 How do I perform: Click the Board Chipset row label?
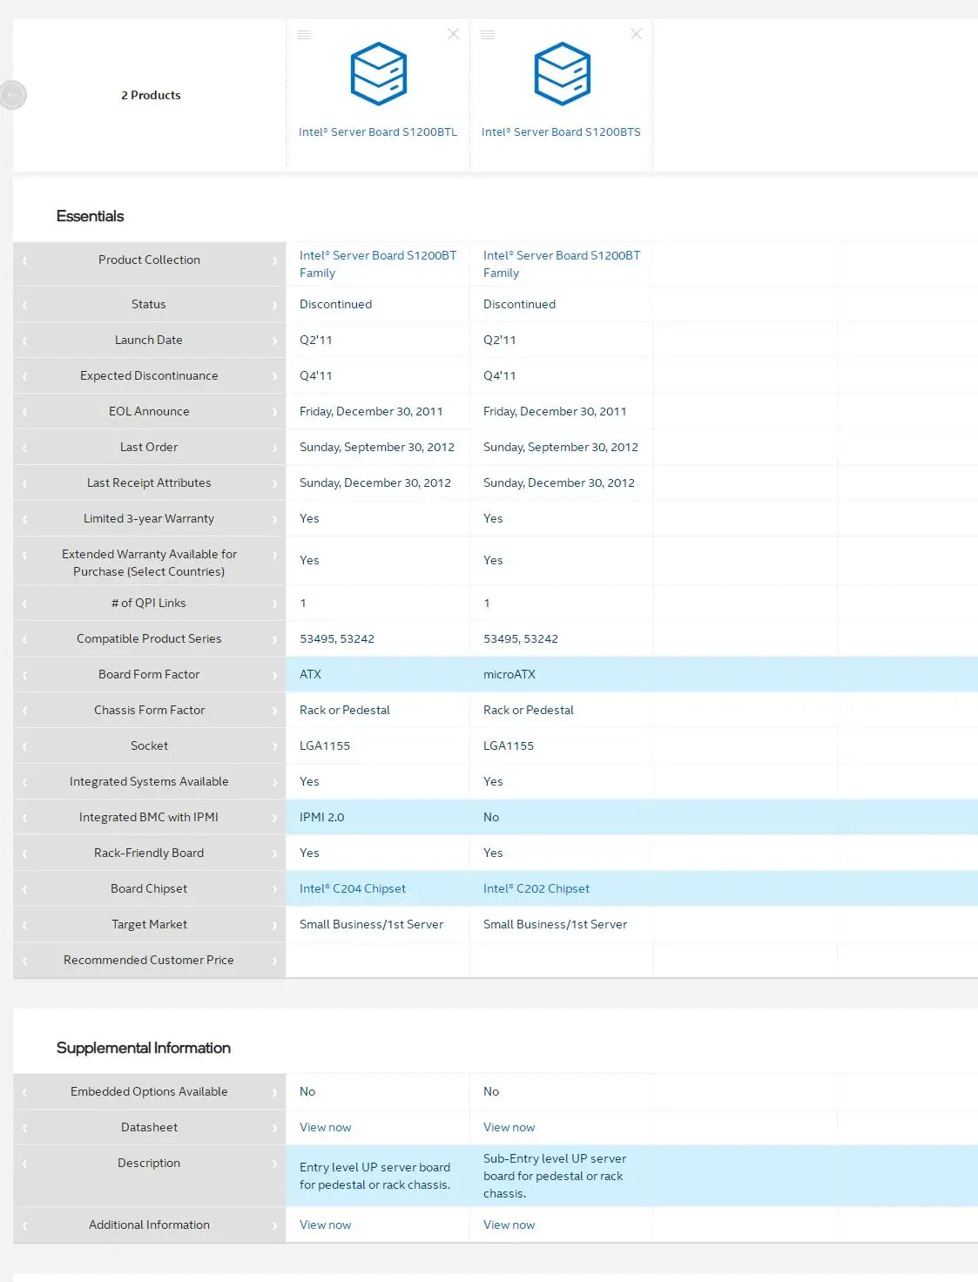[x=149, y=889]
